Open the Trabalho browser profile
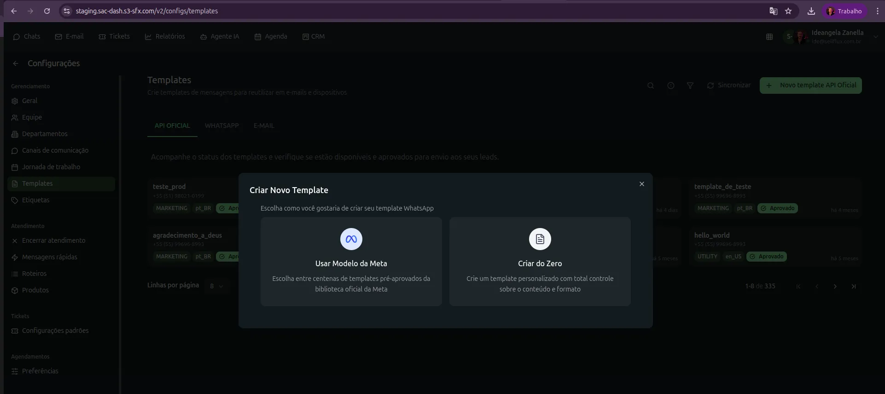Image resolution: width=885 pixels, height=394 pixels. coord(844,11)
